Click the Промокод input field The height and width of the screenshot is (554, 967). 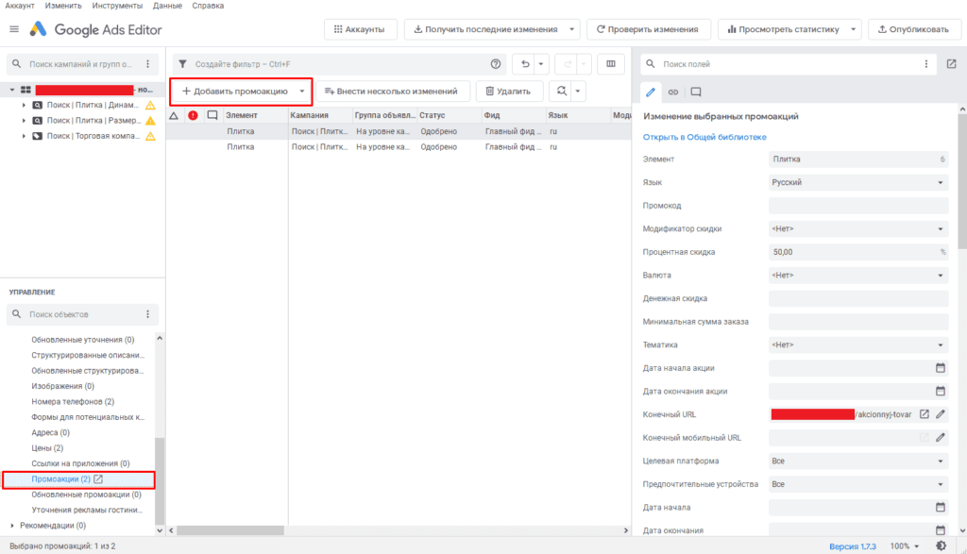857,206
